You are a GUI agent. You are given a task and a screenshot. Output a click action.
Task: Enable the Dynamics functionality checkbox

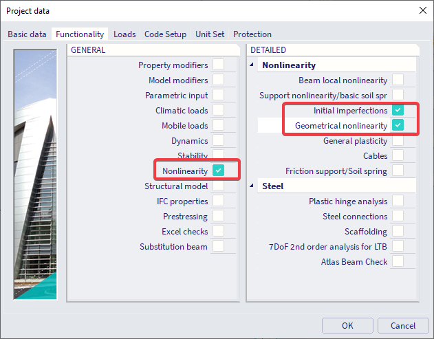(218, 140)
